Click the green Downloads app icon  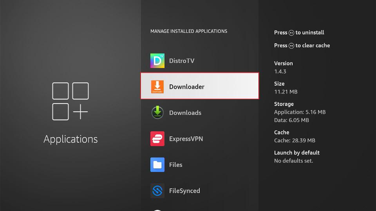click(x=157, y=113)
